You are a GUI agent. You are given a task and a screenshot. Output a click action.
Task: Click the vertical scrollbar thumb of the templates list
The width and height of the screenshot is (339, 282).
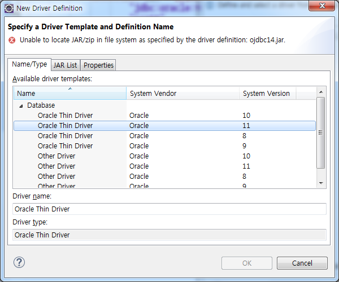320,133
